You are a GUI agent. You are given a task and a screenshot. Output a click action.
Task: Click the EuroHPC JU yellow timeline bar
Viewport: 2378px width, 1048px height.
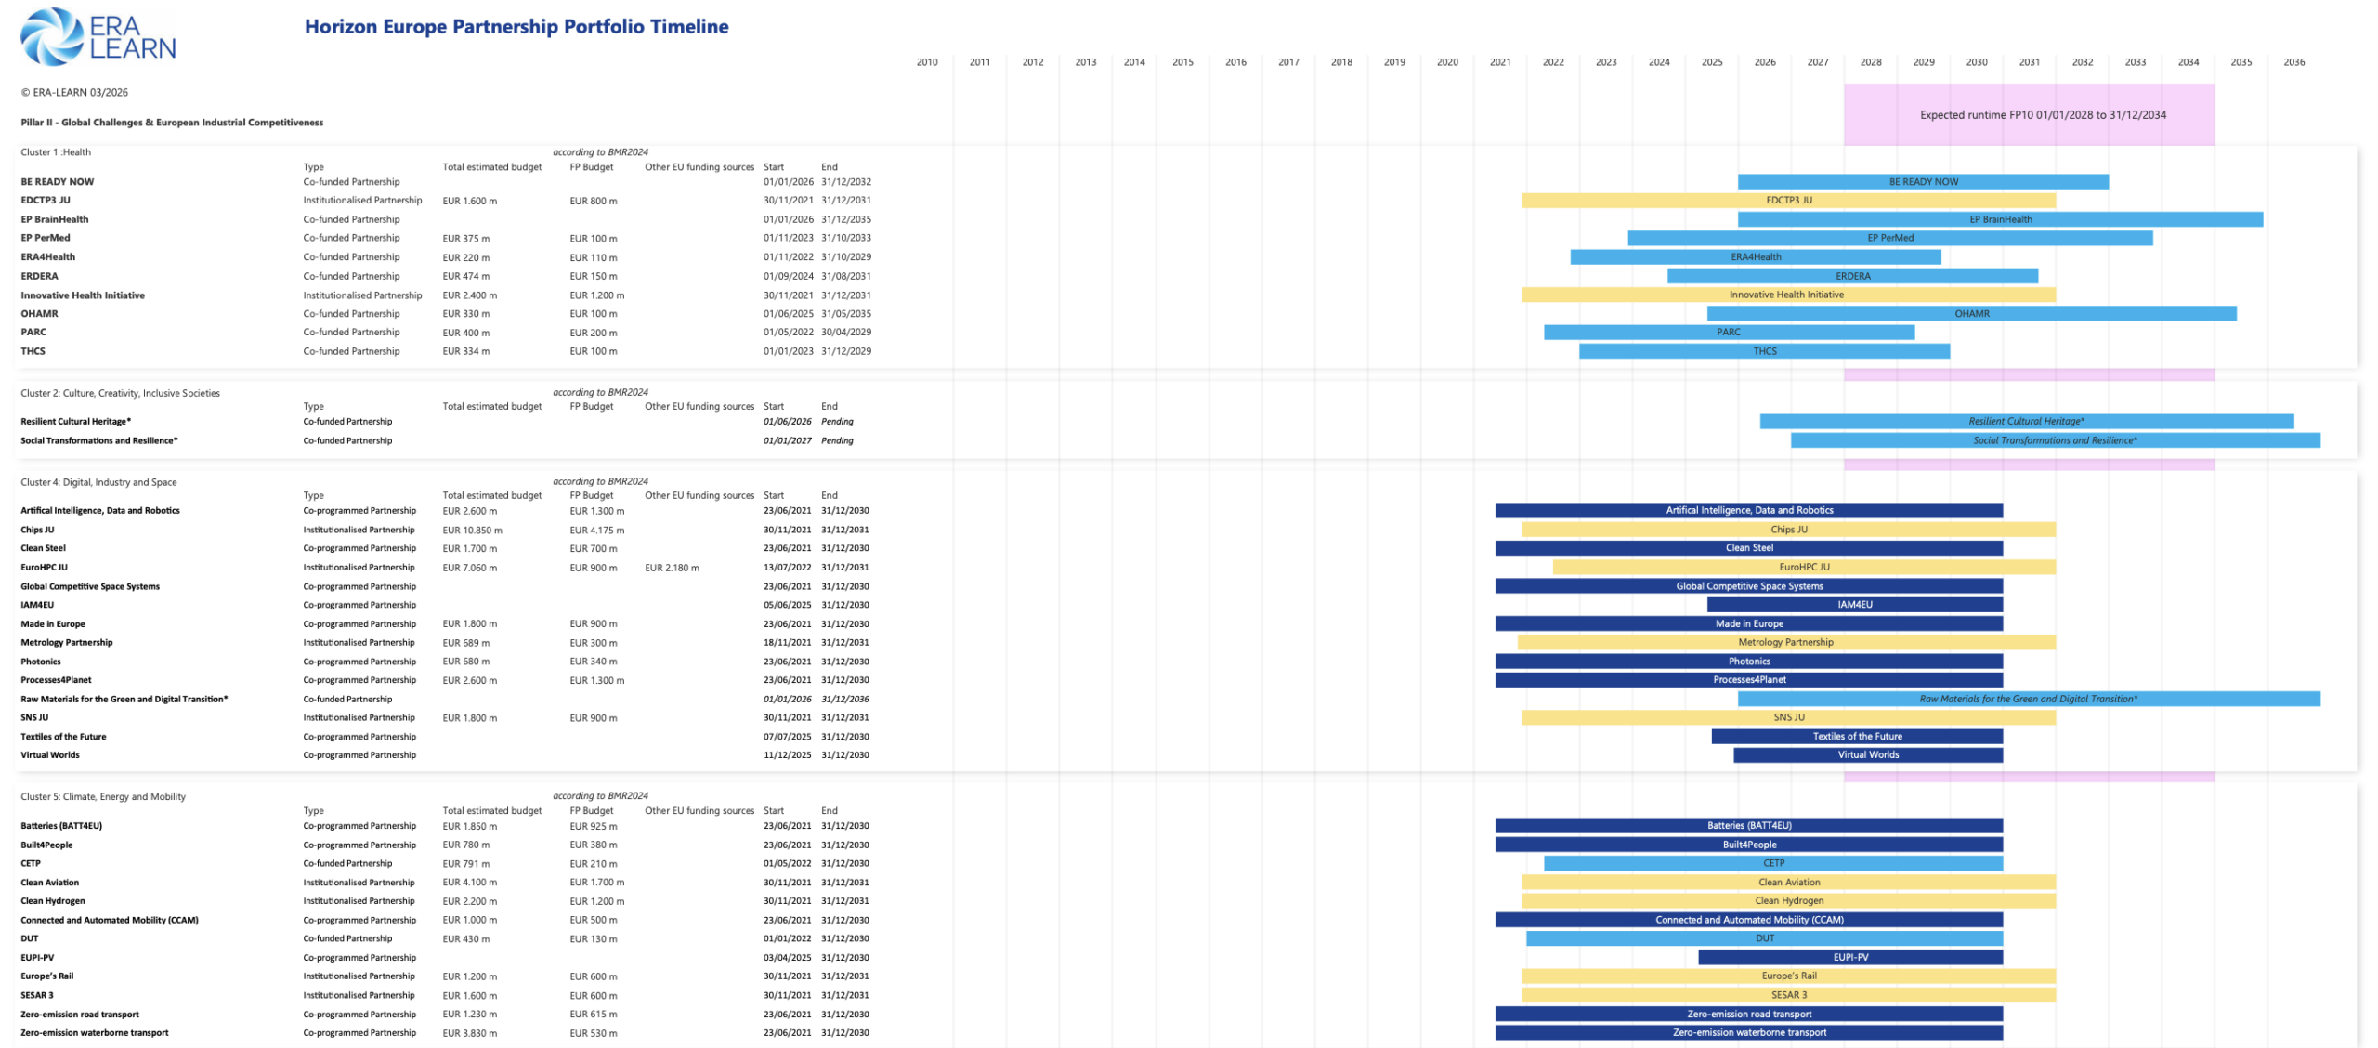tap(1803, 568)
